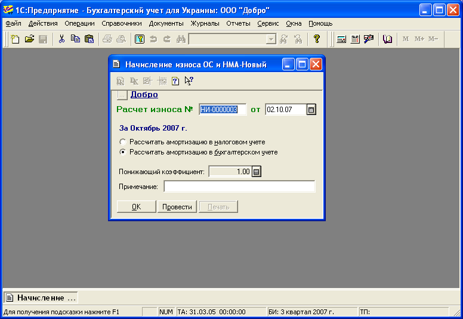Open the Операции menu
Viewport: 463px width, 319px height.
click(x=79, y=23)
